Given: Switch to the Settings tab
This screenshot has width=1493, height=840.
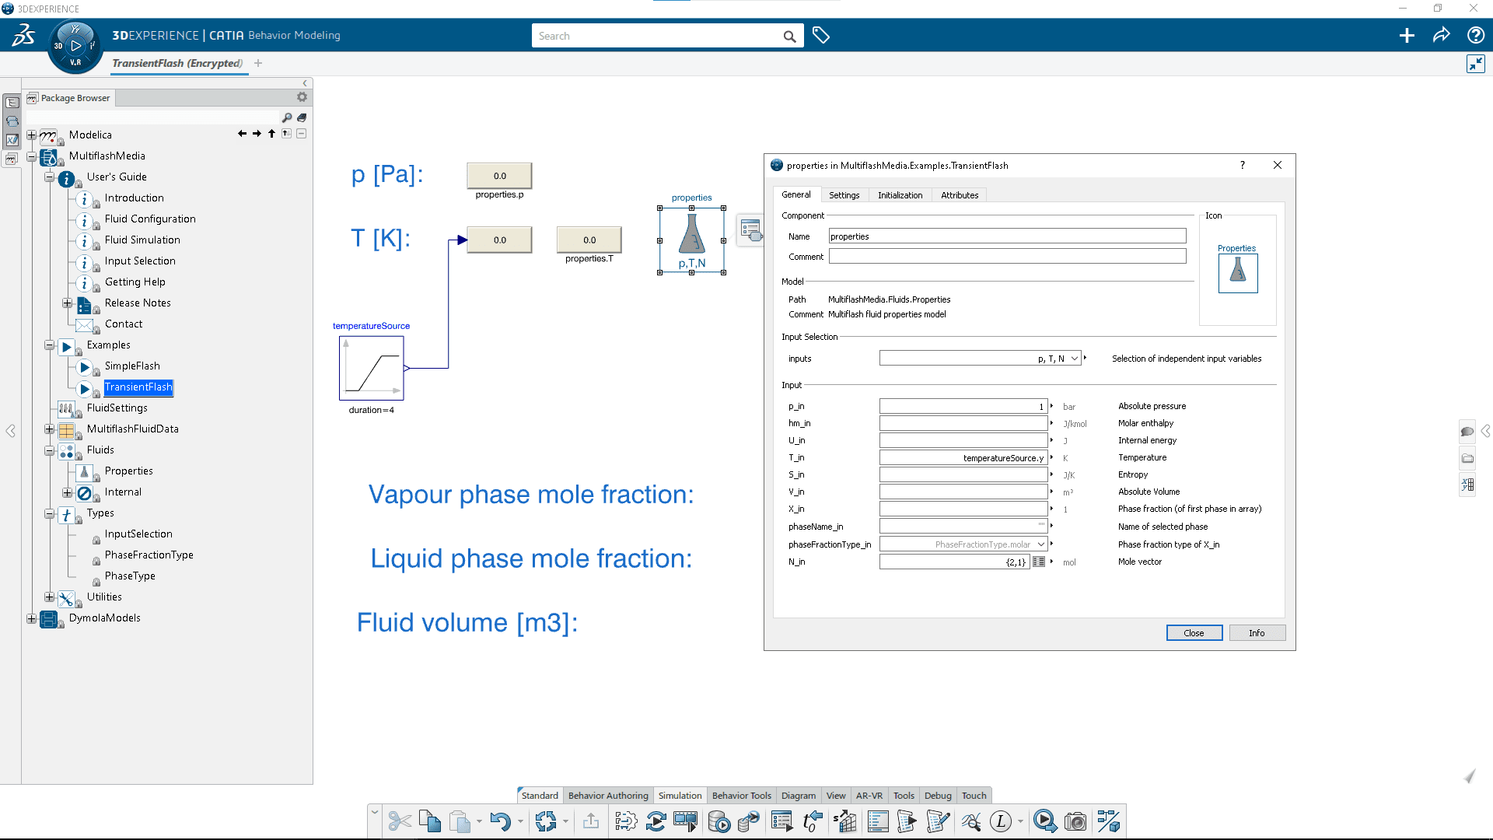Looking at the screenshot, I should tap(844, 194).
